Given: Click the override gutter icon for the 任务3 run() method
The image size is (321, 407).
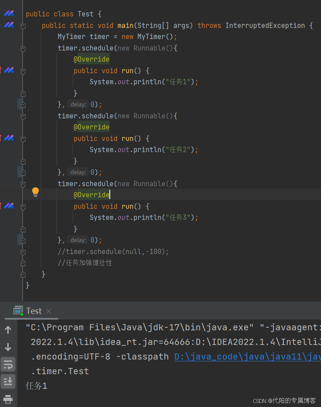Looking at the screenshot, I should 8,206.
